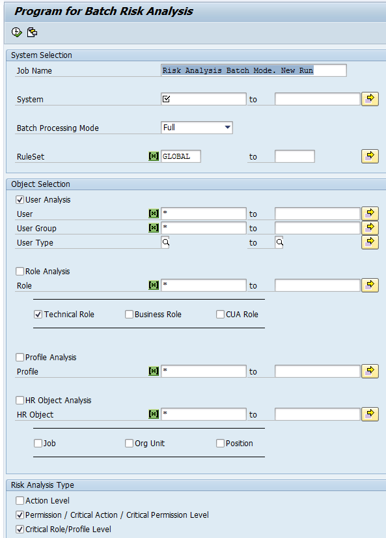Click green selection option icon beside Role
Screen dimensions: 386x538
click(154, 285)
